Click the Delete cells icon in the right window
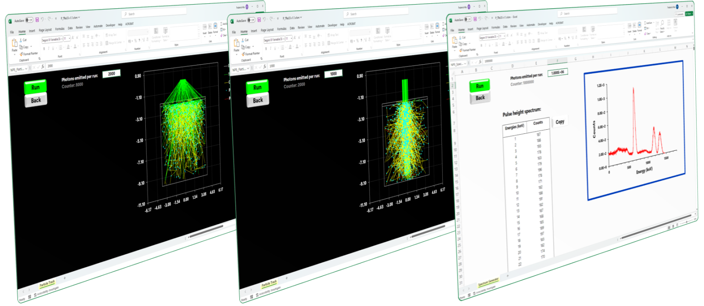 (634, 25)
